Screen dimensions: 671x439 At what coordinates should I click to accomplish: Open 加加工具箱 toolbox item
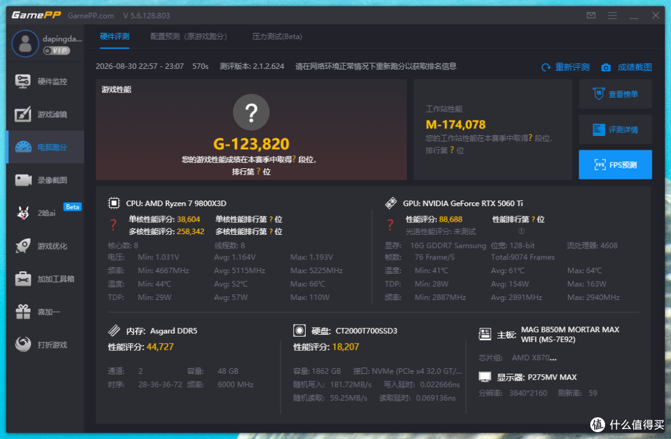click(x=45, y=279)
